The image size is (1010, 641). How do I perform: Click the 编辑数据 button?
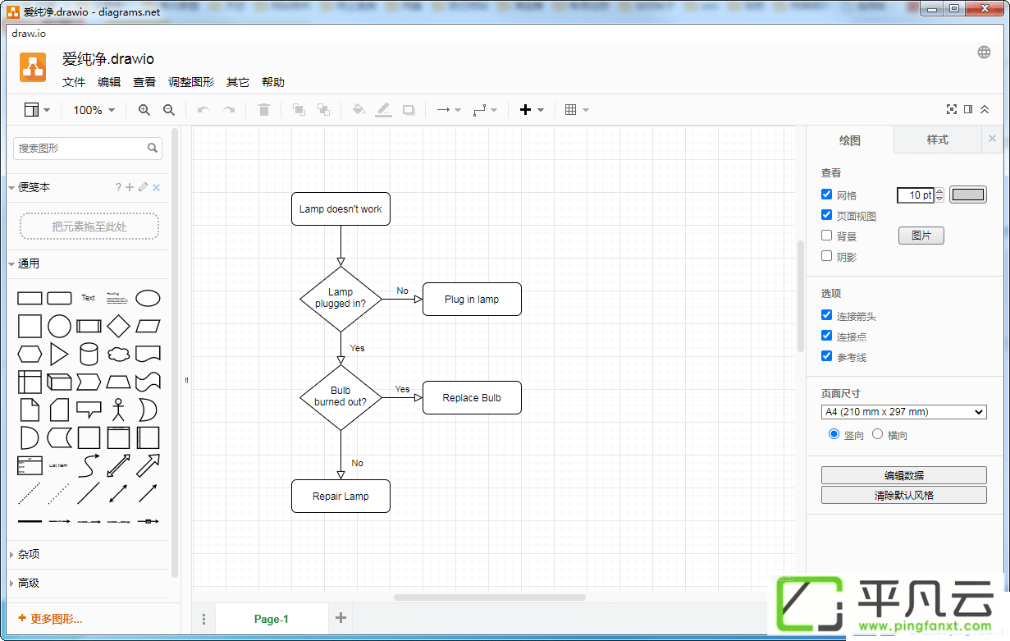[904, 475]
